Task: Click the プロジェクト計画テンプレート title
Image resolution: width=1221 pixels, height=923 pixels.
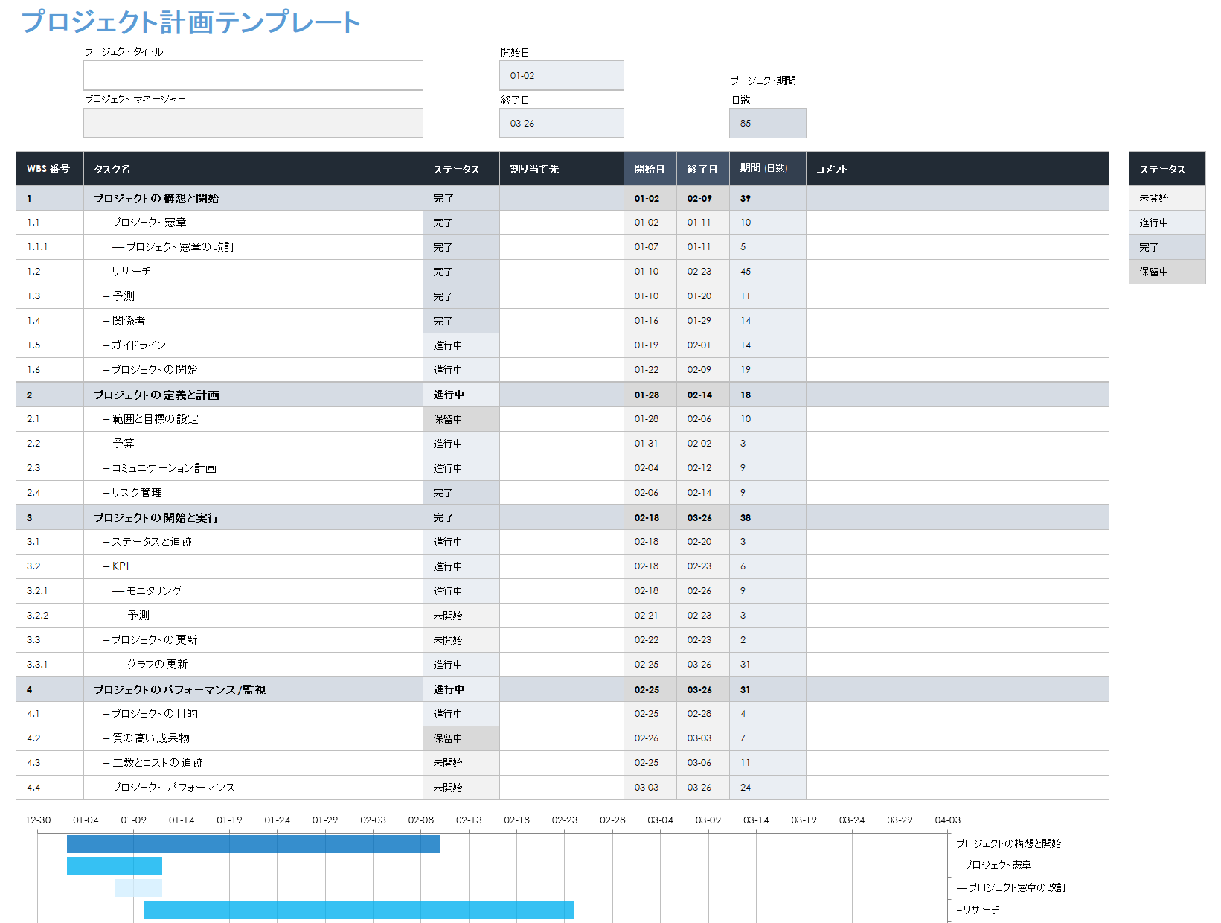Action: coord(190,22)
